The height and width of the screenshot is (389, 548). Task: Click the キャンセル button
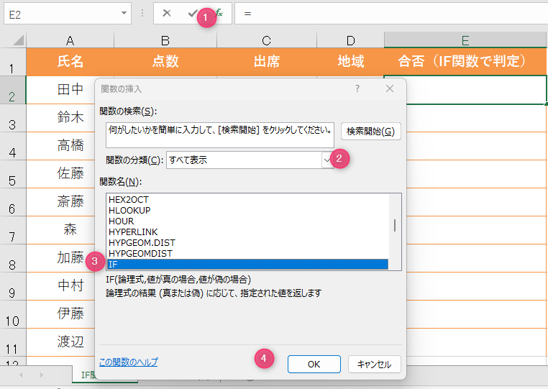374,364
